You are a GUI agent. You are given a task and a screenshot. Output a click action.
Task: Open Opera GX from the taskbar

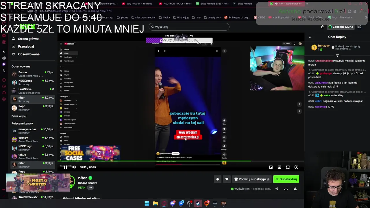coord(164,203)
